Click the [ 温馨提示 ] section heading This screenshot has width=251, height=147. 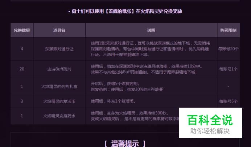[x=125, y=143]
